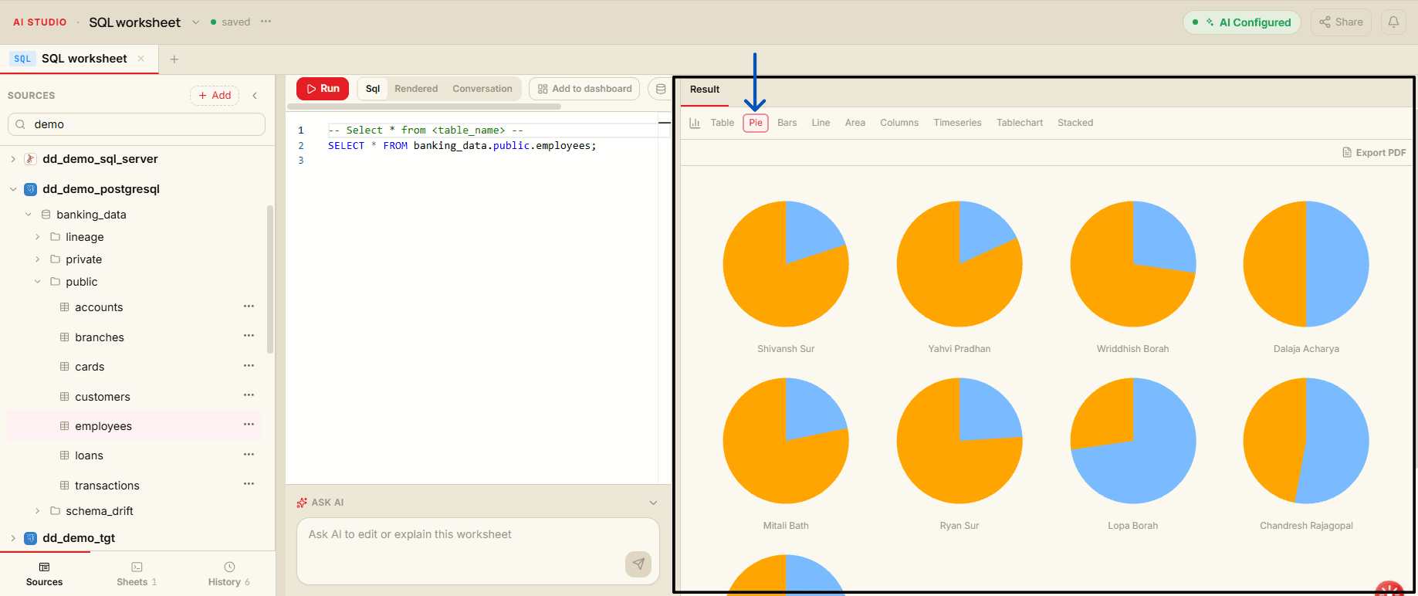The image size is (1418, 596).
Task: Select the Line chart type
Action: tap(821, 123)
